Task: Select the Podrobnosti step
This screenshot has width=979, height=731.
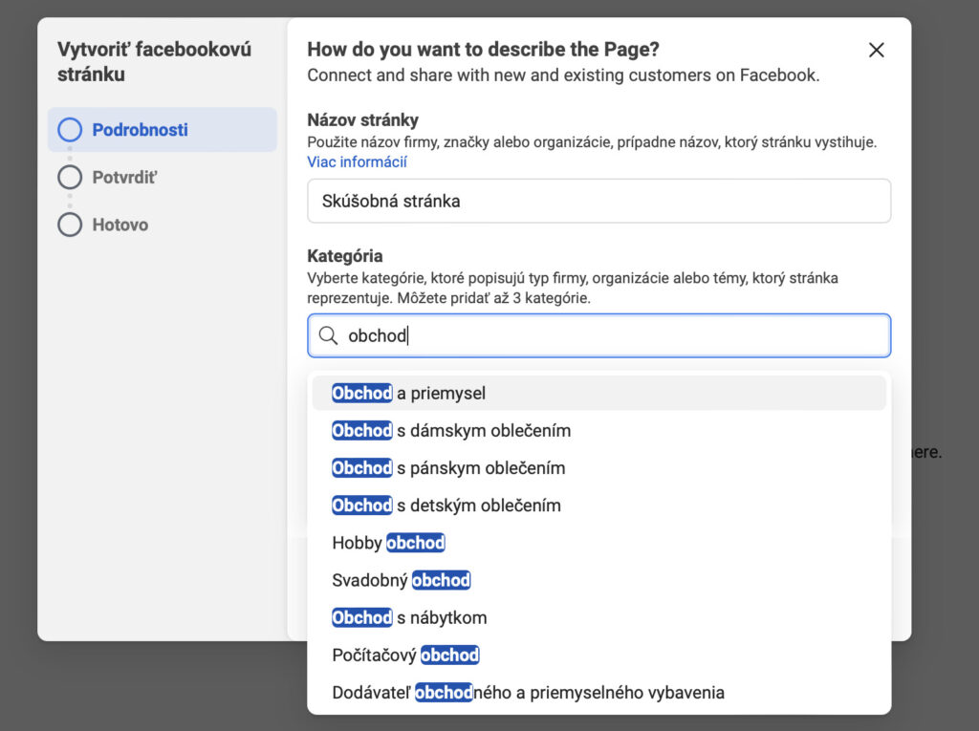Action: click(163, 130)
